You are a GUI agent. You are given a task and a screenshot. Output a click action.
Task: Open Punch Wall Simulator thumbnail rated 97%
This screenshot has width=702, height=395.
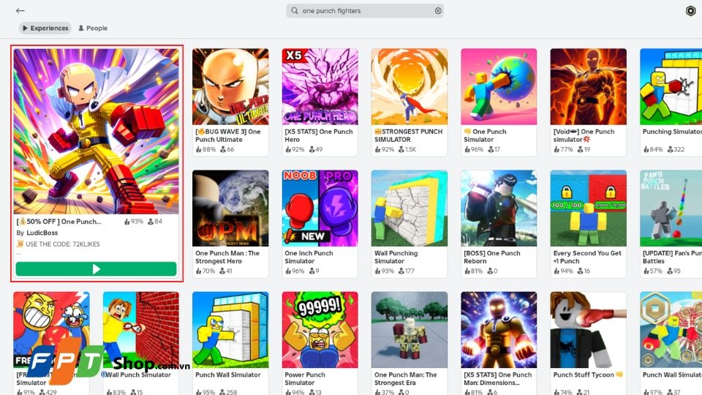[x=671, y=330]
